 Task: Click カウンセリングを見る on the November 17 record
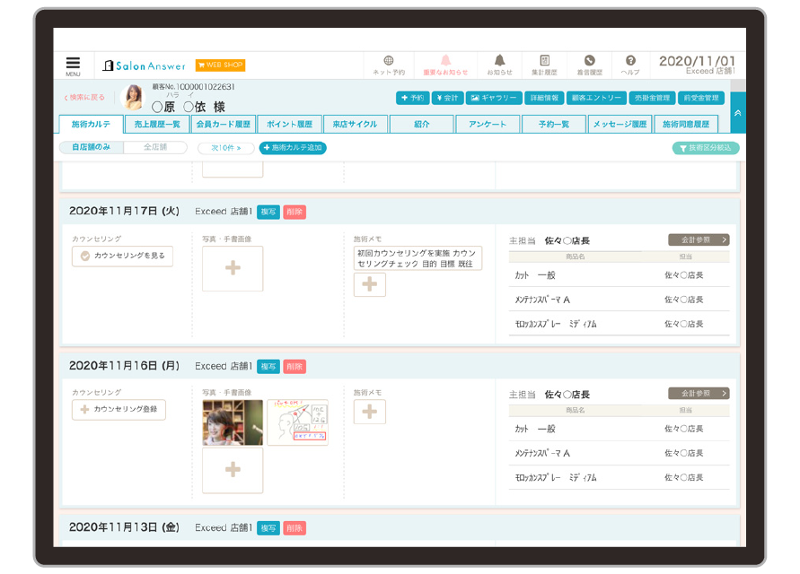(x=123, y=257)
